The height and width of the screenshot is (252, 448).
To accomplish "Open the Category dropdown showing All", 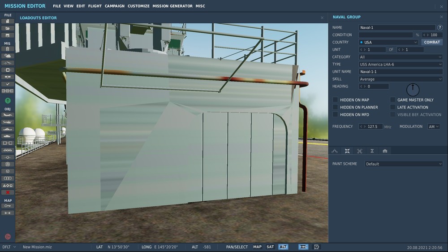I will point(401,57).
